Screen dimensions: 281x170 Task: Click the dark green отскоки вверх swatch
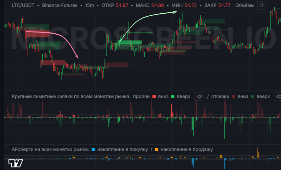[x=253, y=97]
